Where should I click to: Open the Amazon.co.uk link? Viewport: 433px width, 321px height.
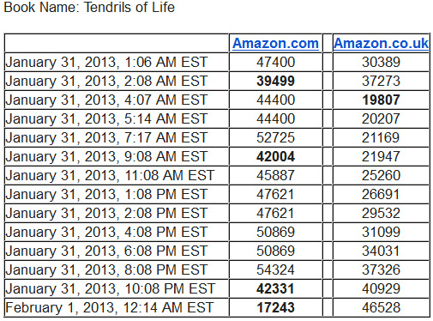point(381,44)
